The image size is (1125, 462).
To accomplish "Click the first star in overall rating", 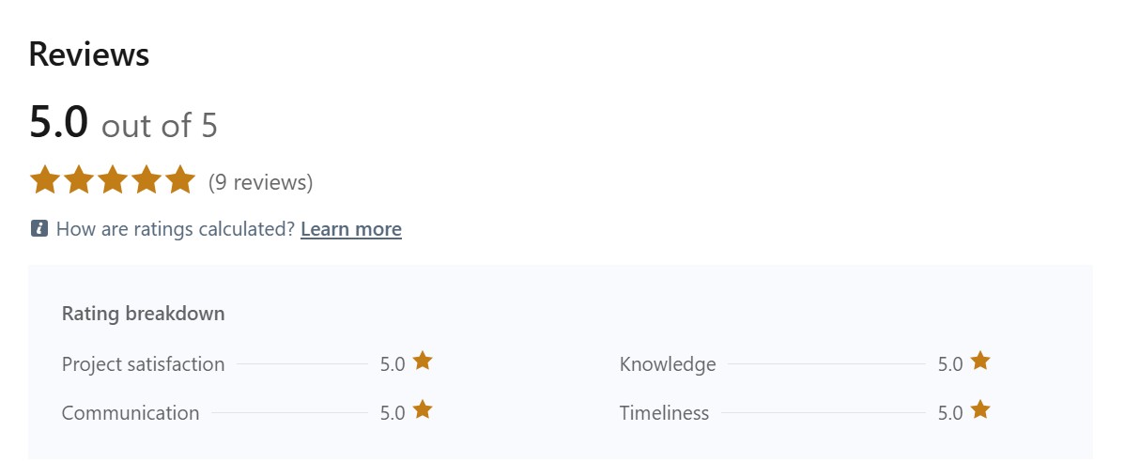I will point(45,179).
